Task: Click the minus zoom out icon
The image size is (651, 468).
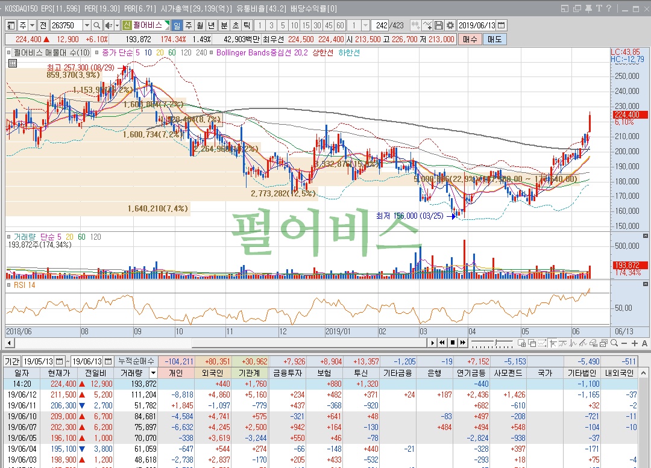Action: click(624, 343)
